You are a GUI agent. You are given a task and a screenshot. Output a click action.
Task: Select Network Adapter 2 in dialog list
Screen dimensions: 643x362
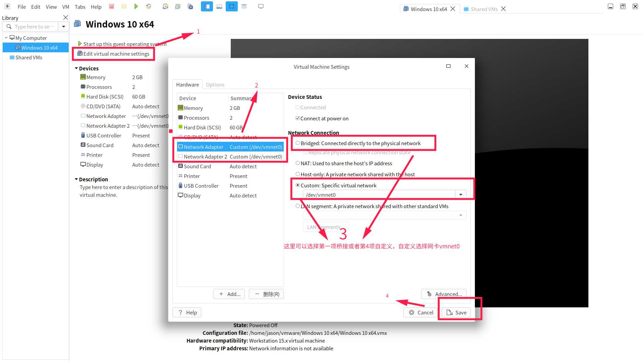[x=230, y=157]
